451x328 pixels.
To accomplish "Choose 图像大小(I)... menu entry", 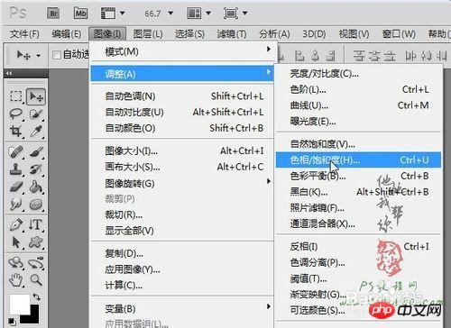I will [182, 150].
